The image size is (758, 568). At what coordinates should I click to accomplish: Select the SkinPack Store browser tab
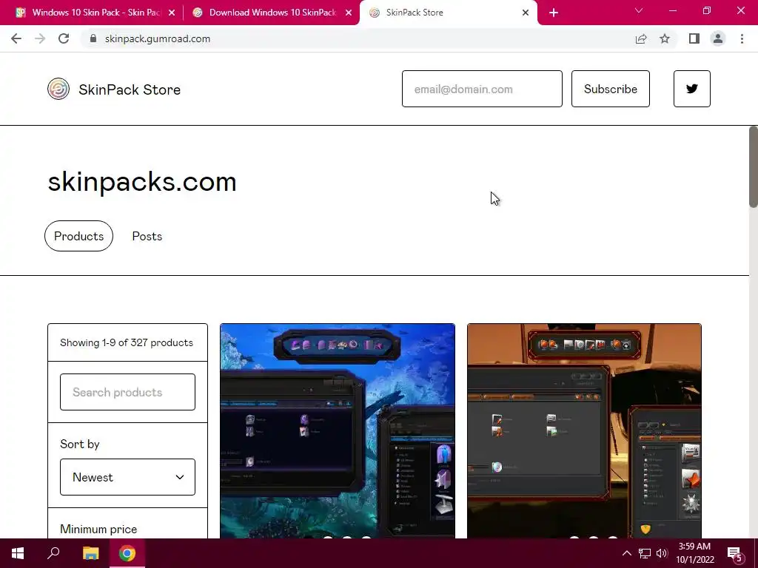point(448,13)
